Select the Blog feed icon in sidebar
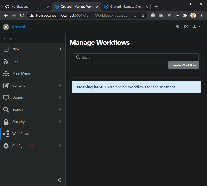The image size is (207, 186). coord(6,61)
